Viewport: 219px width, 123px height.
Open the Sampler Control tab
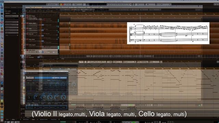pos(44,120)
